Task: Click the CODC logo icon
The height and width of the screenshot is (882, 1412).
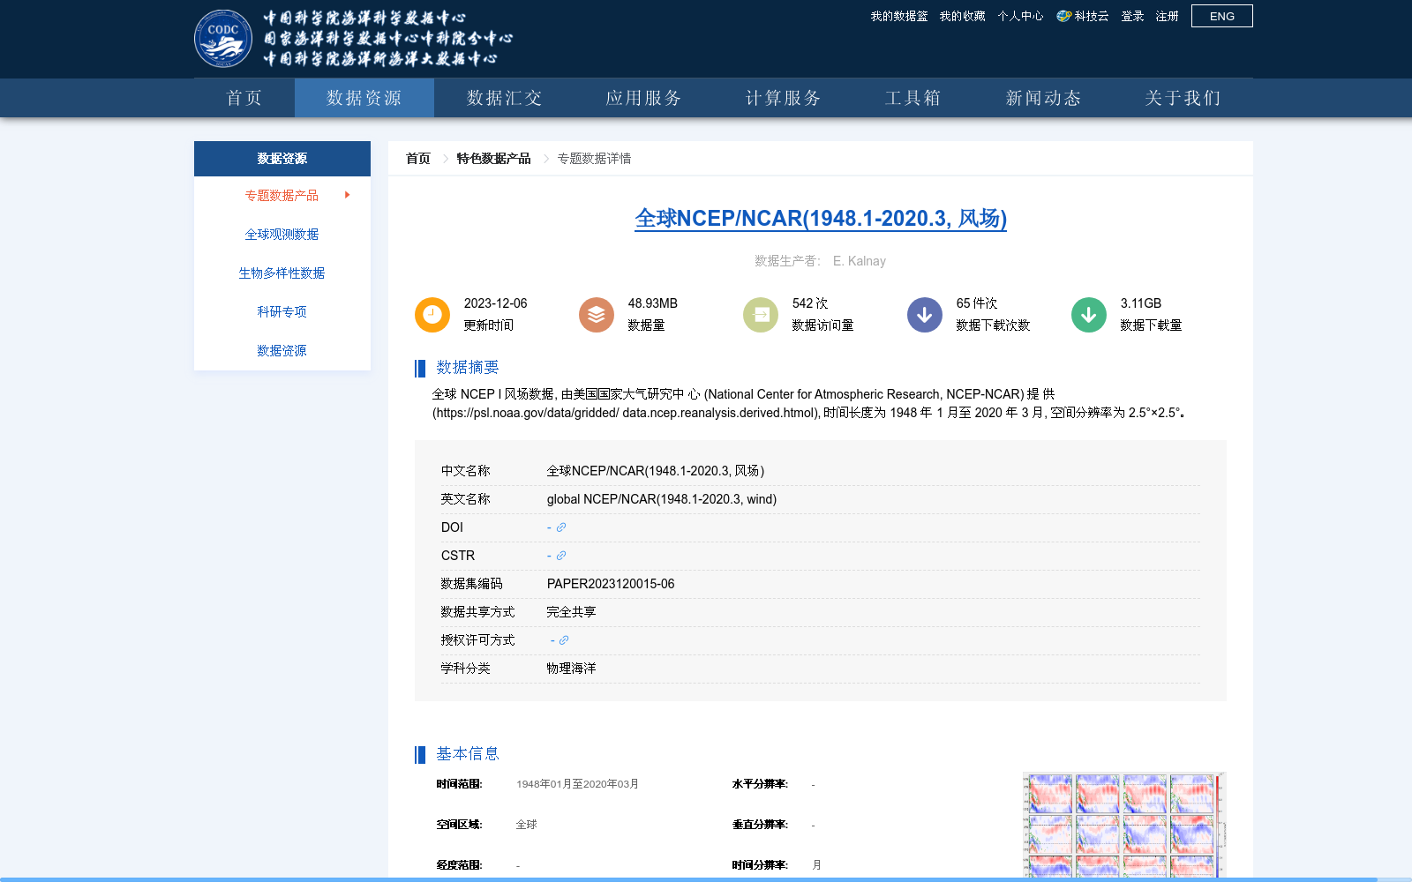Action: pos(223,39)
